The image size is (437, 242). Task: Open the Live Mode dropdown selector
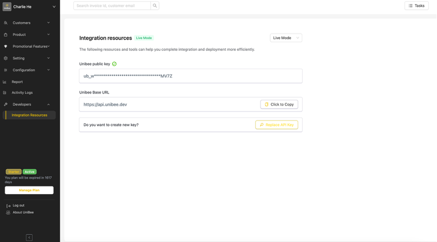click(x=286, y=38)
